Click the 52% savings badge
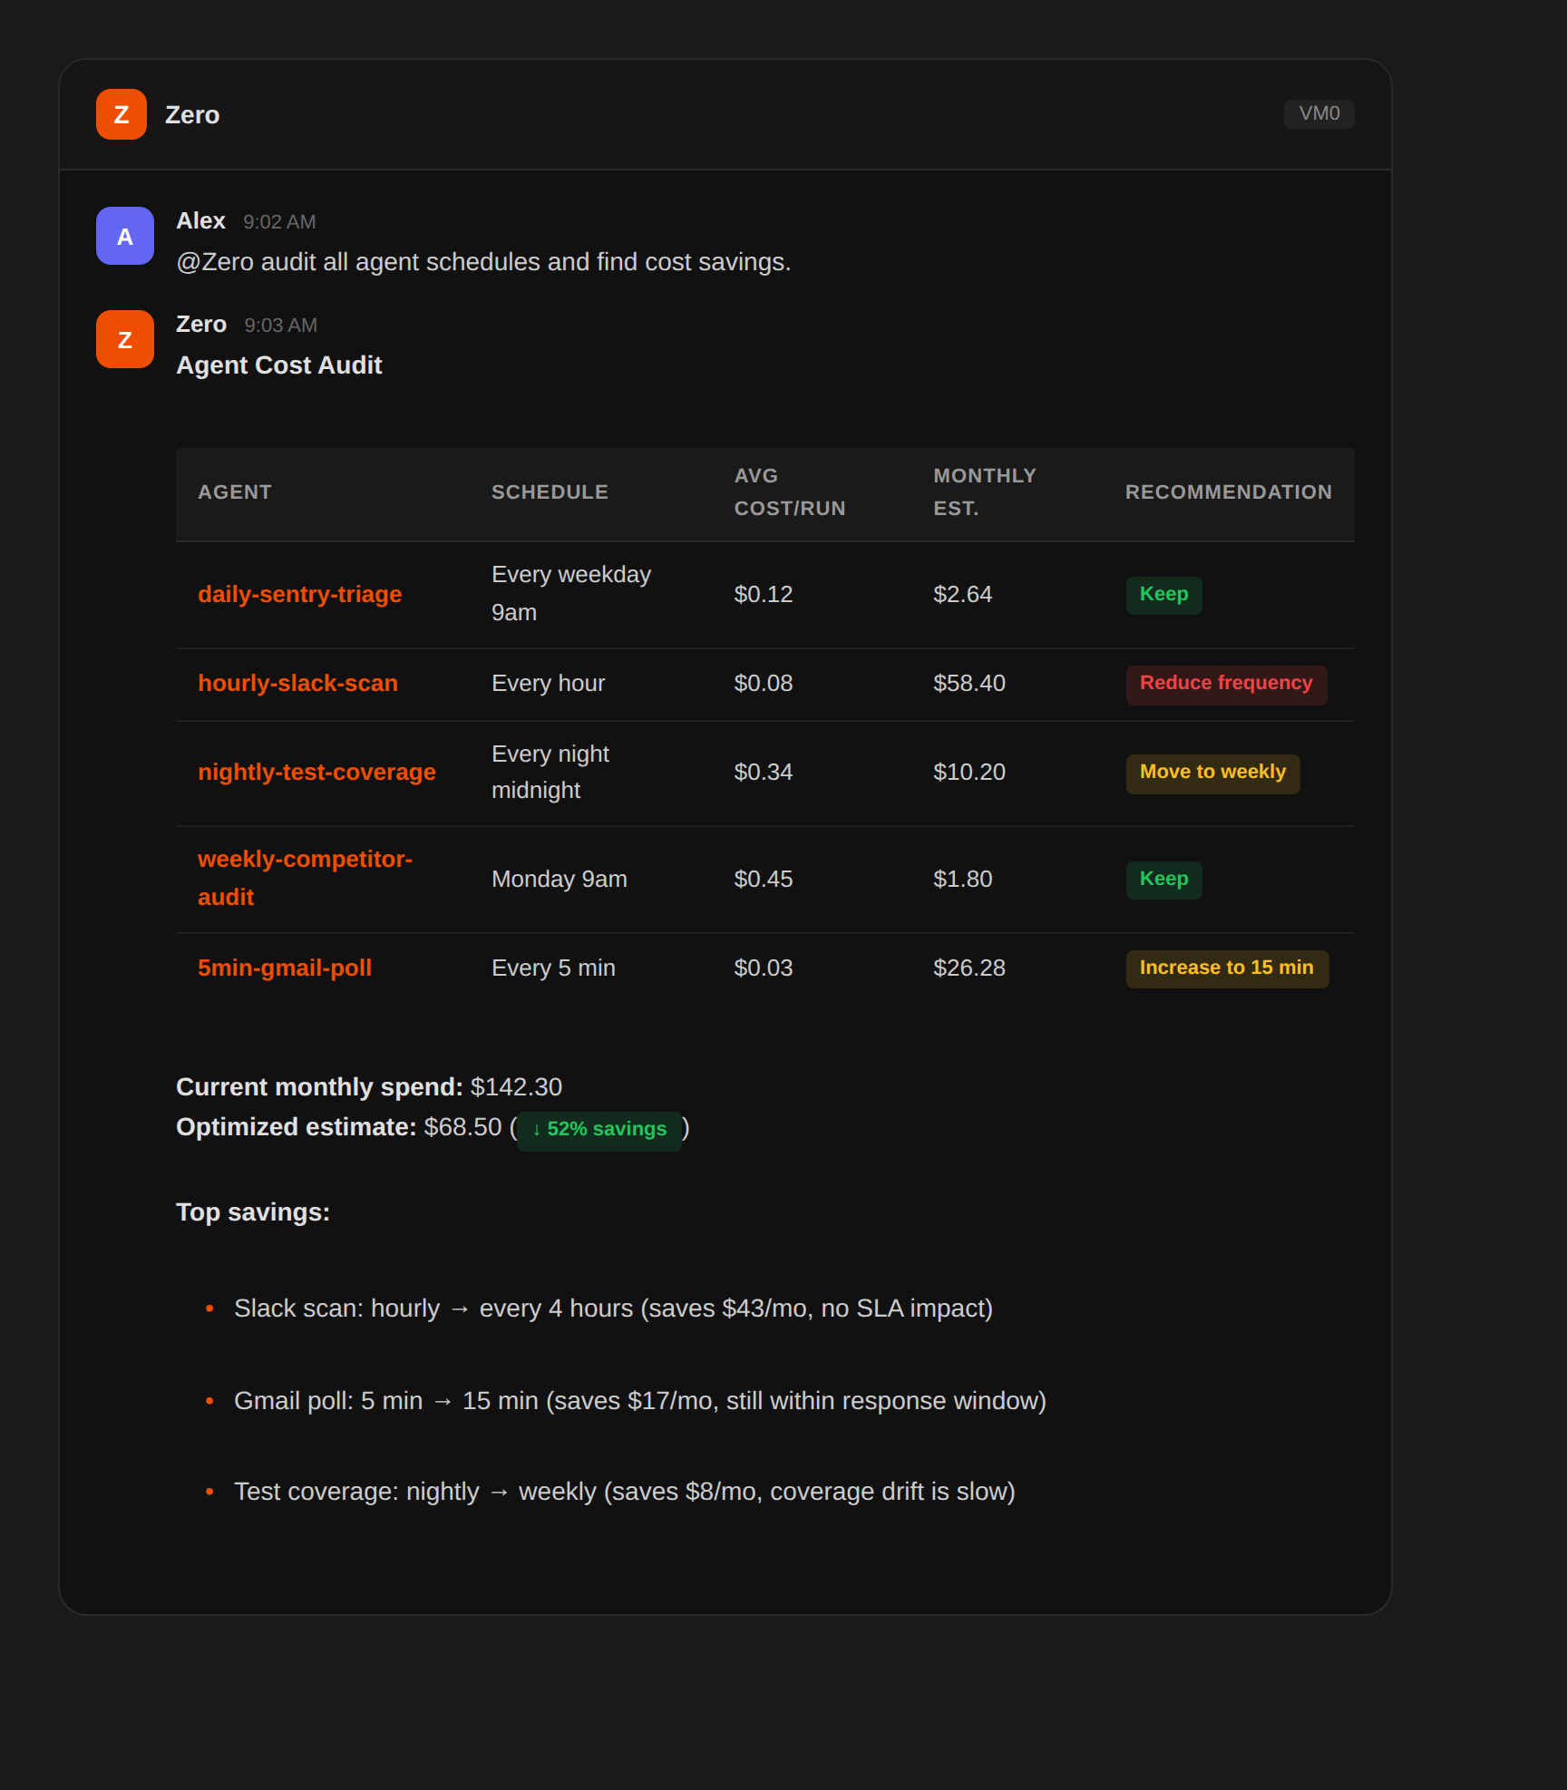 coord(599,1130)
